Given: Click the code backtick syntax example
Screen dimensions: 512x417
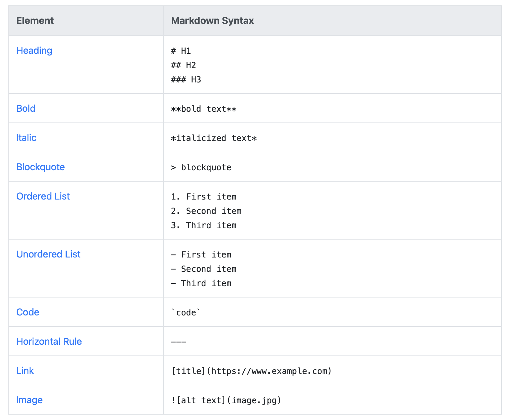Looking at the screenshot, I should 185,312.
